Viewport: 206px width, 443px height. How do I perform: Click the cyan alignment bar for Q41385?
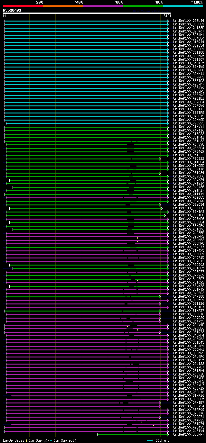point(86,28)
